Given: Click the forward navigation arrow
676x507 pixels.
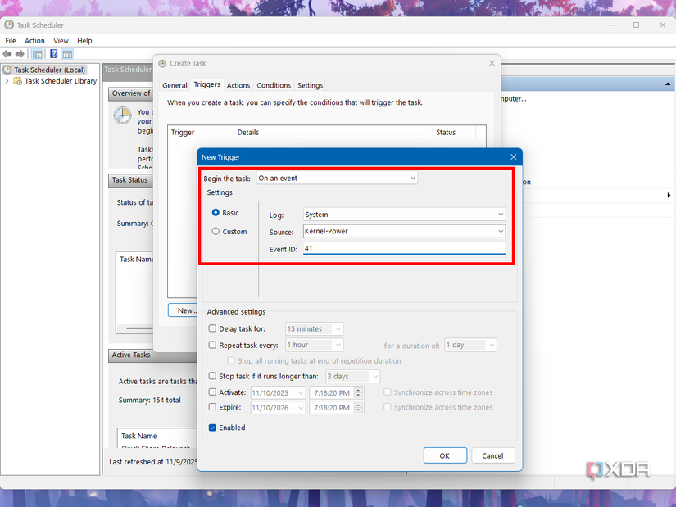Looking at the screenshot, I should [x=20, y=54].
